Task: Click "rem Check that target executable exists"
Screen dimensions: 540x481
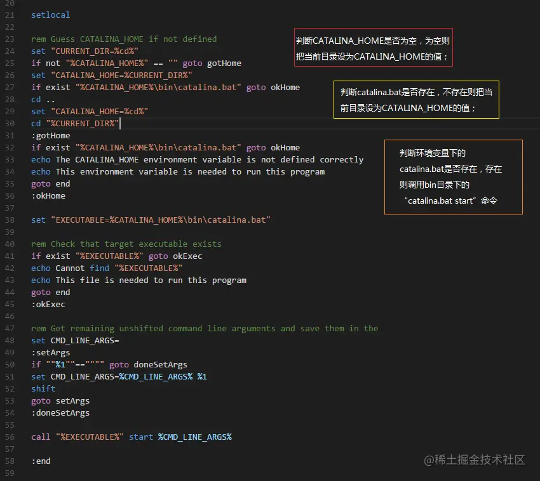Action: (x=126, y=244)
